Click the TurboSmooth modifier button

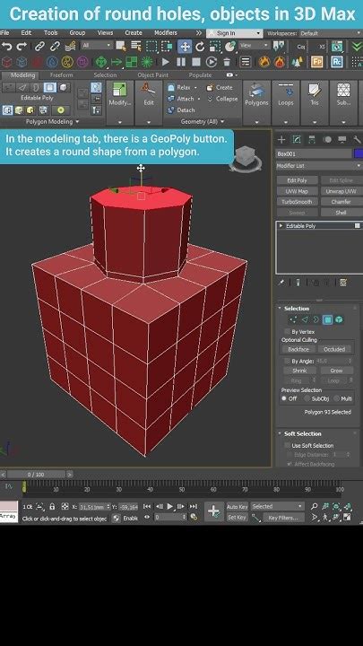pos(297,202)
